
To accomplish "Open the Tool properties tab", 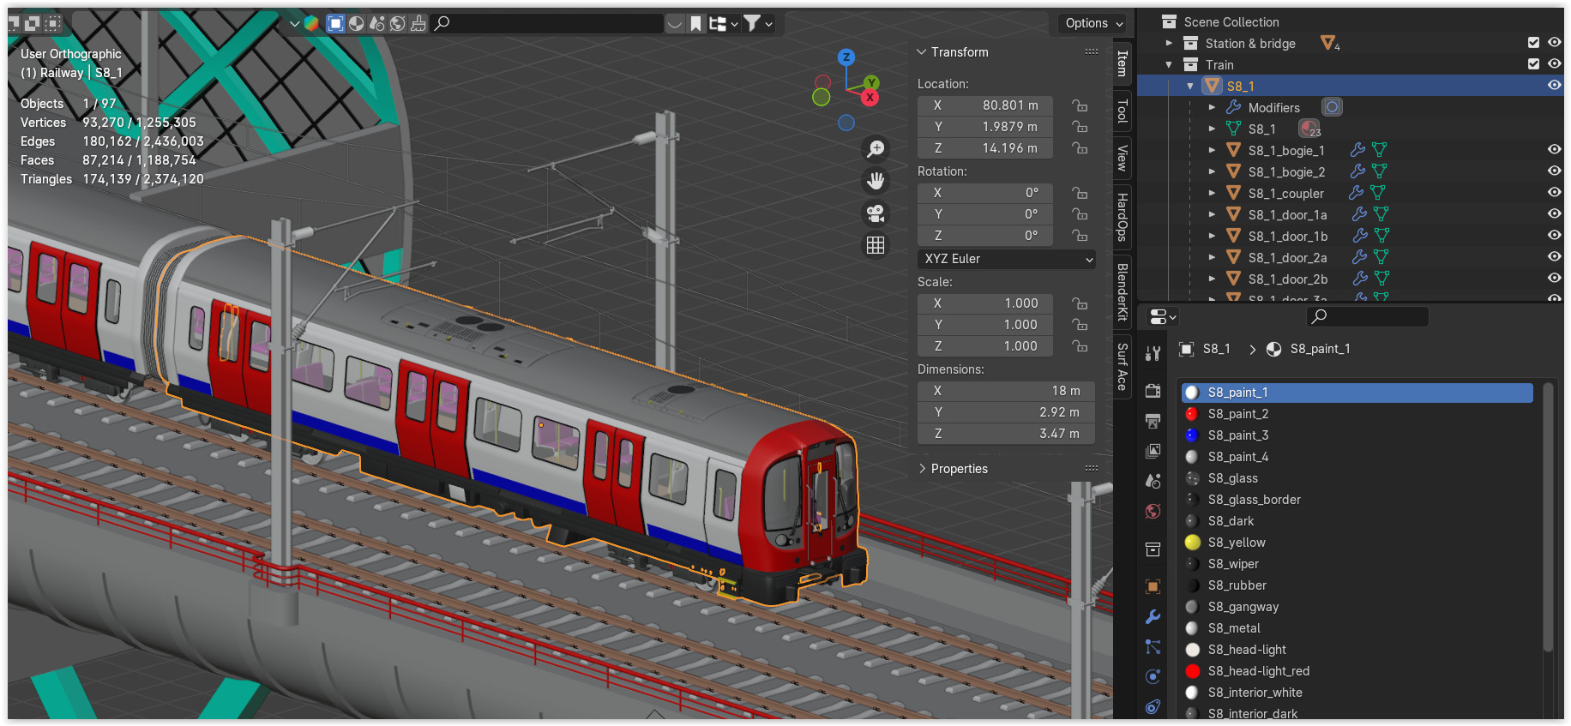I will tap(1153, 353).
